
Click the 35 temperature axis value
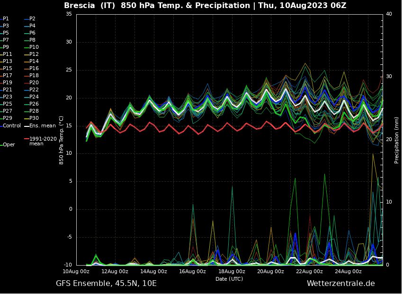coord(69,14)
